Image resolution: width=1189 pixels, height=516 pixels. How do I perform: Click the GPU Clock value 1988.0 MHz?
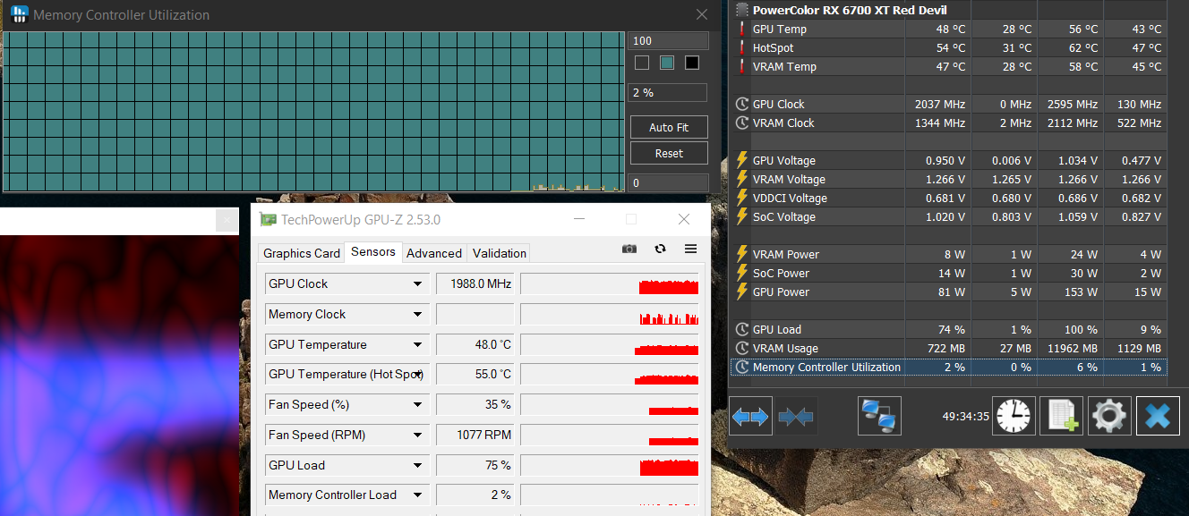click(x=475, y=283)
